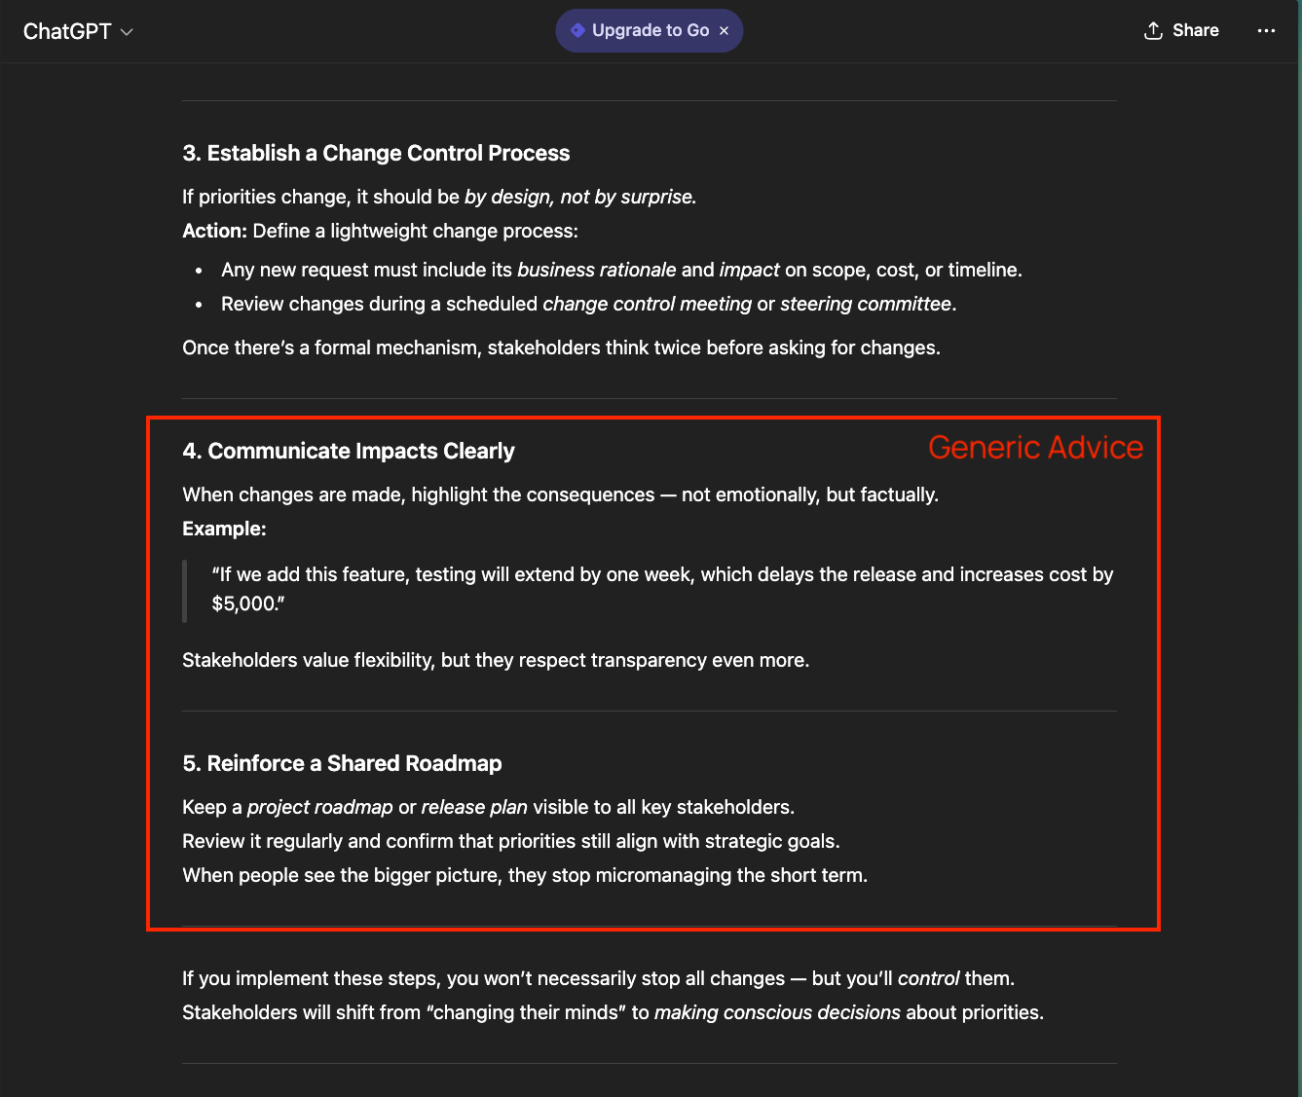Screen dimensions: 1302x1097
Task: Click the italic phrase "release plan"
Action: [x=474, y=807]
